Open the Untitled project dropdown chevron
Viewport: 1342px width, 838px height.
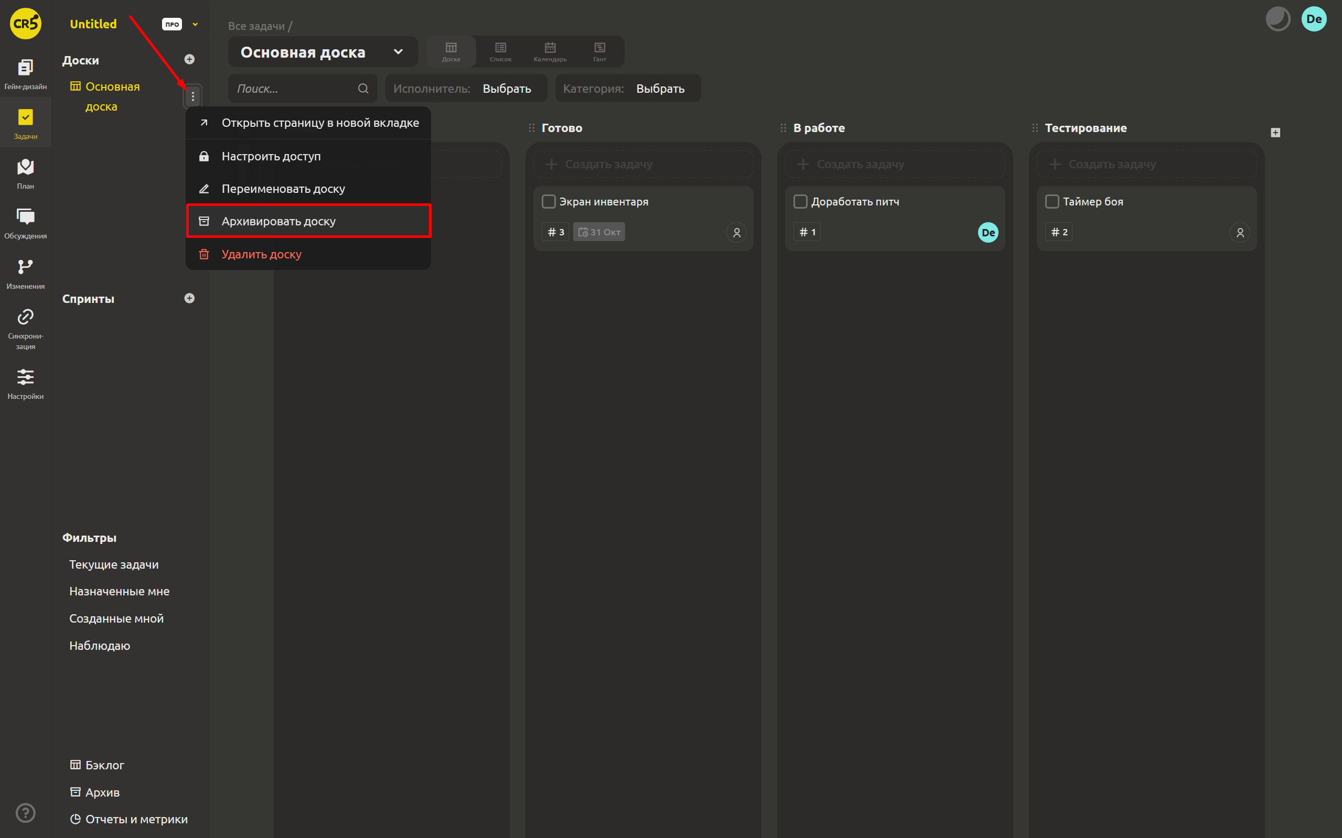pos(195,25)
